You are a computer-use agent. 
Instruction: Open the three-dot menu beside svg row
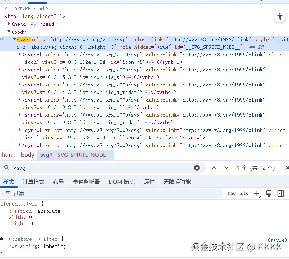point(2,39)
